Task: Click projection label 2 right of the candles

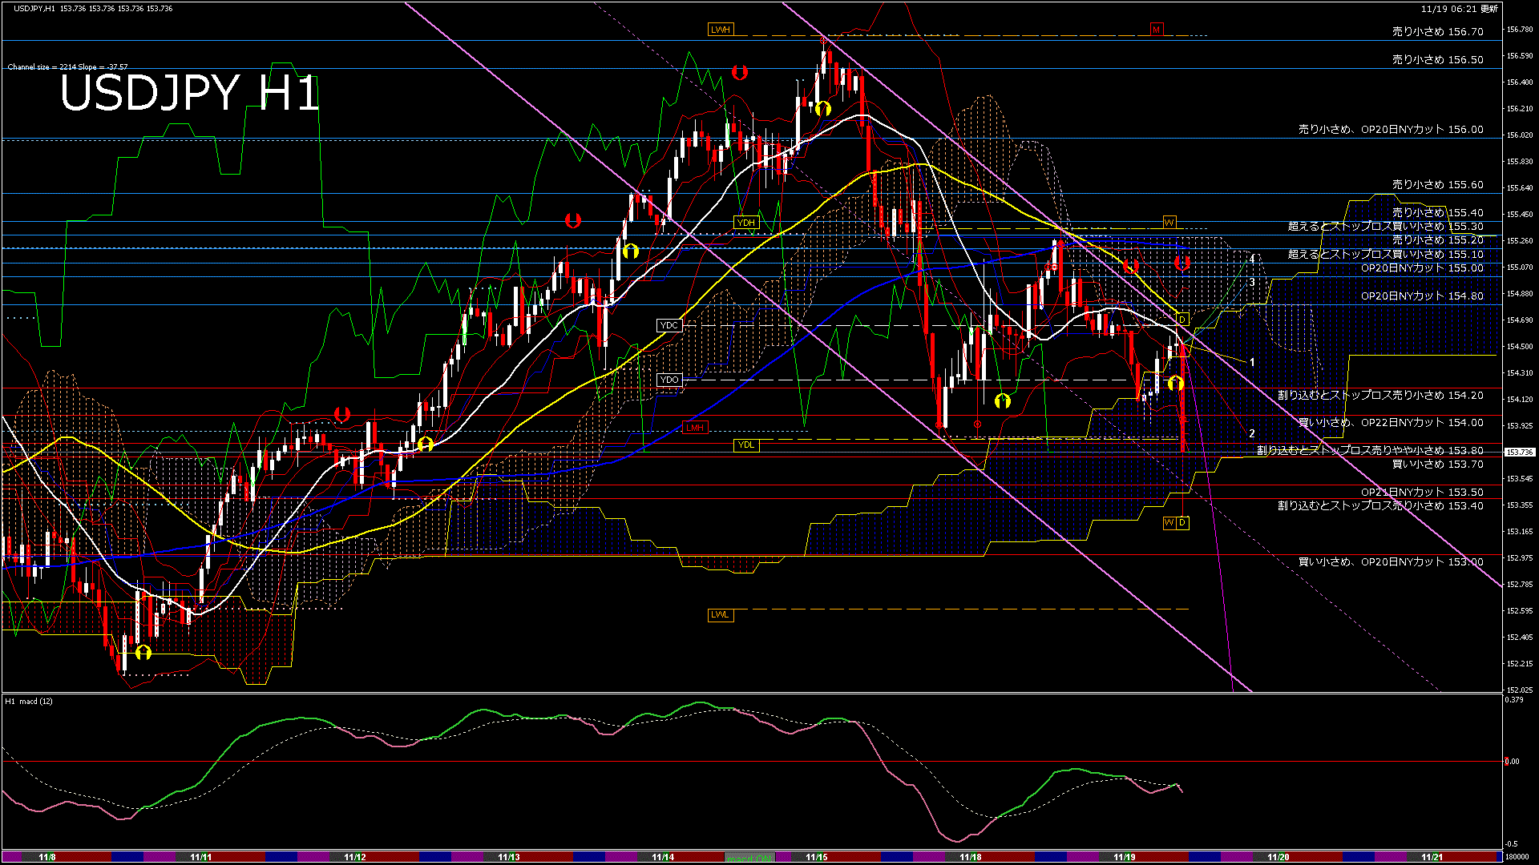Action: 1252,433
